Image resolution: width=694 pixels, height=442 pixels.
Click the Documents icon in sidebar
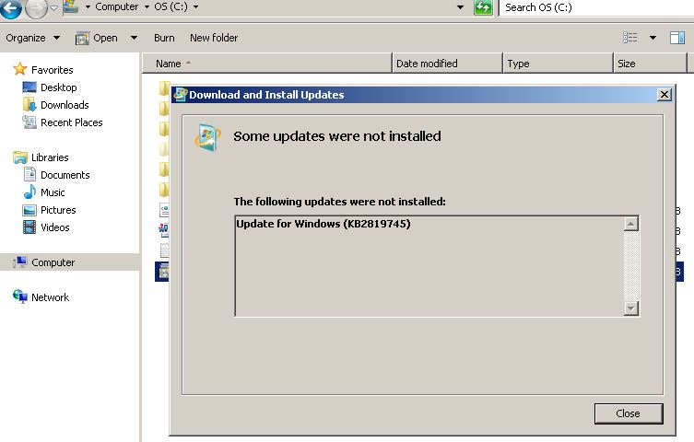(29, 175)
